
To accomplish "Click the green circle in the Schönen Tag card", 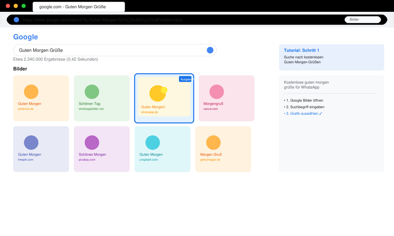I will tap(92, 92).
